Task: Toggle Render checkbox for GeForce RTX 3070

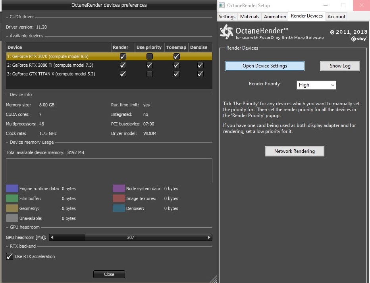Action: 123,56
